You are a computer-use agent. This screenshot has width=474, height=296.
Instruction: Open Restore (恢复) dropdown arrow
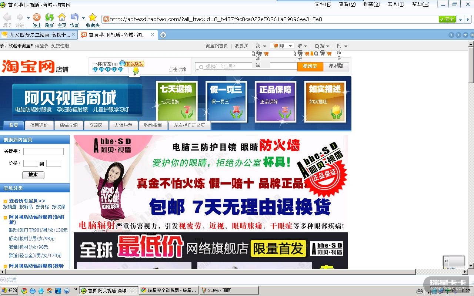(83, 18)
